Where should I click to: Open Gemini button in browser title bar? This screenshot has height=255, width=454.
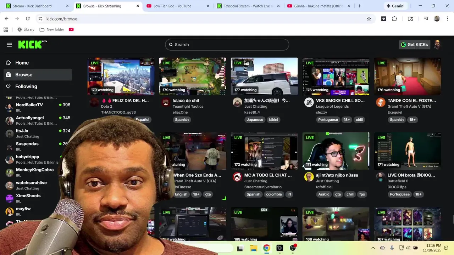(x=395, y=6)
